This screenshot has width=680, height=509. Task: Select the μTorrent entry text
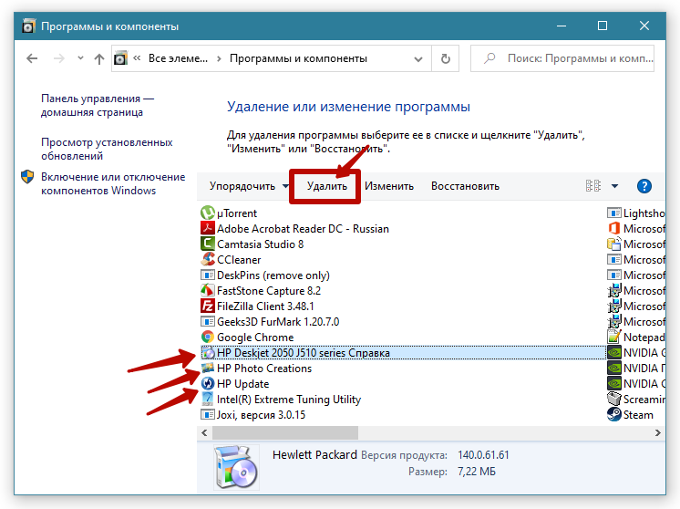(x=237, y=213)
